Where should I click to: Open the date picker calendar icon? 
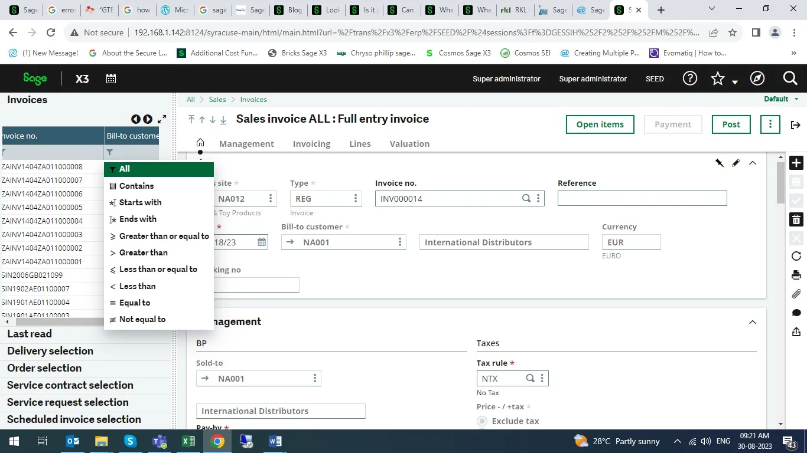tap(262, 242)
